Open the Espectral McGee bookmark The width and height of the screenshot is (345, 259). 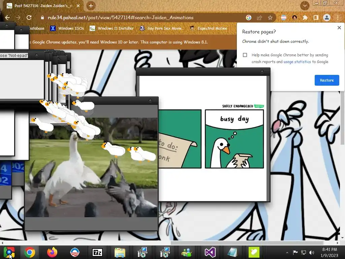(209, 28)
